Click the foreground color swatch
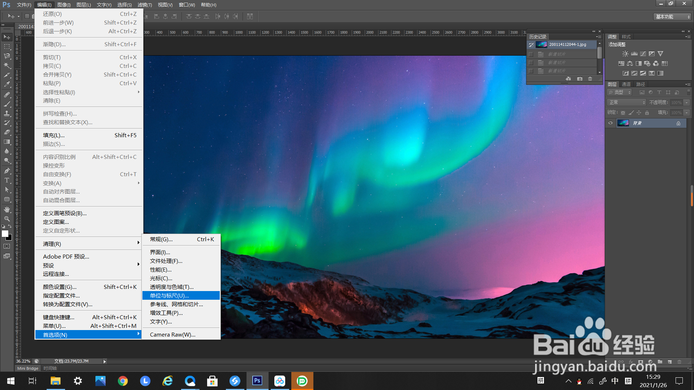This screenshot has width=694, height=390. pyautogui.click(x=5, y=234)
